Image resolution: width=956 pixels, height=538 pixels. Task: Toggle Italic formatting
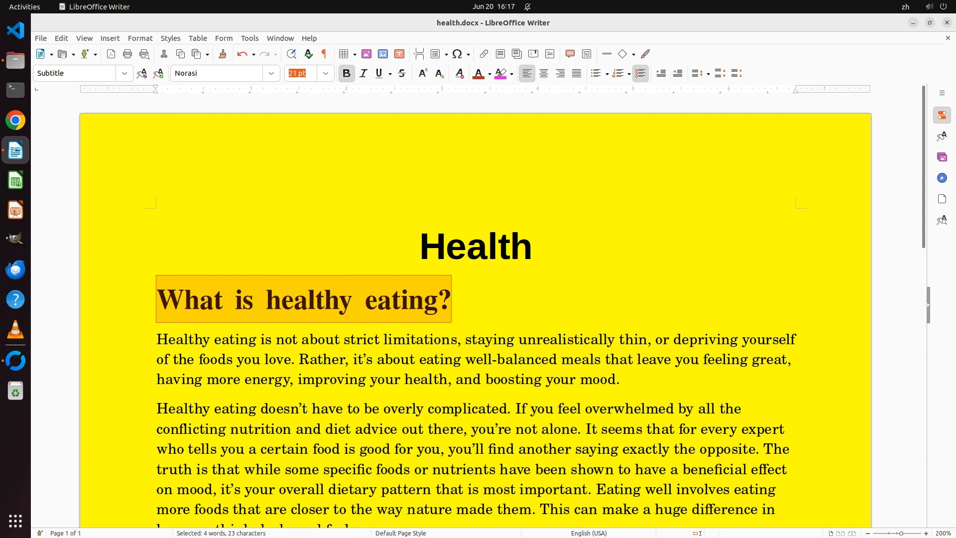click(363, 73)
